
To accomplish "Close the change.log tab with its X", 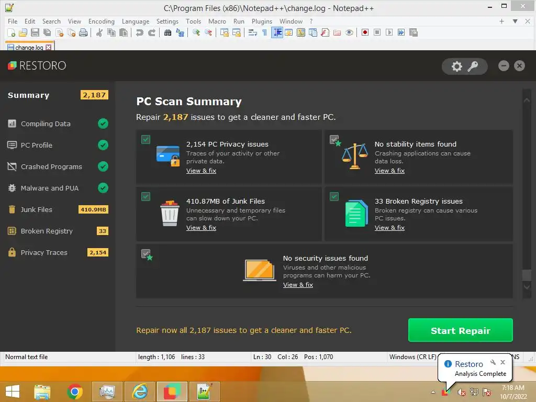I will (x=49, y=47).
